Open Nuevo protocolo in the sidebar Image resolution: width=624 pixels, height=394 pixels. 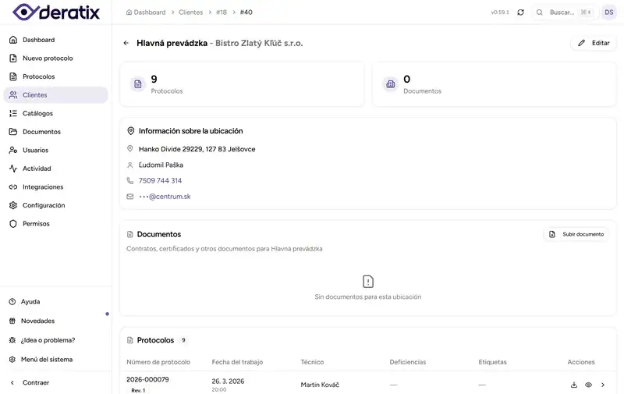[55, 58]
